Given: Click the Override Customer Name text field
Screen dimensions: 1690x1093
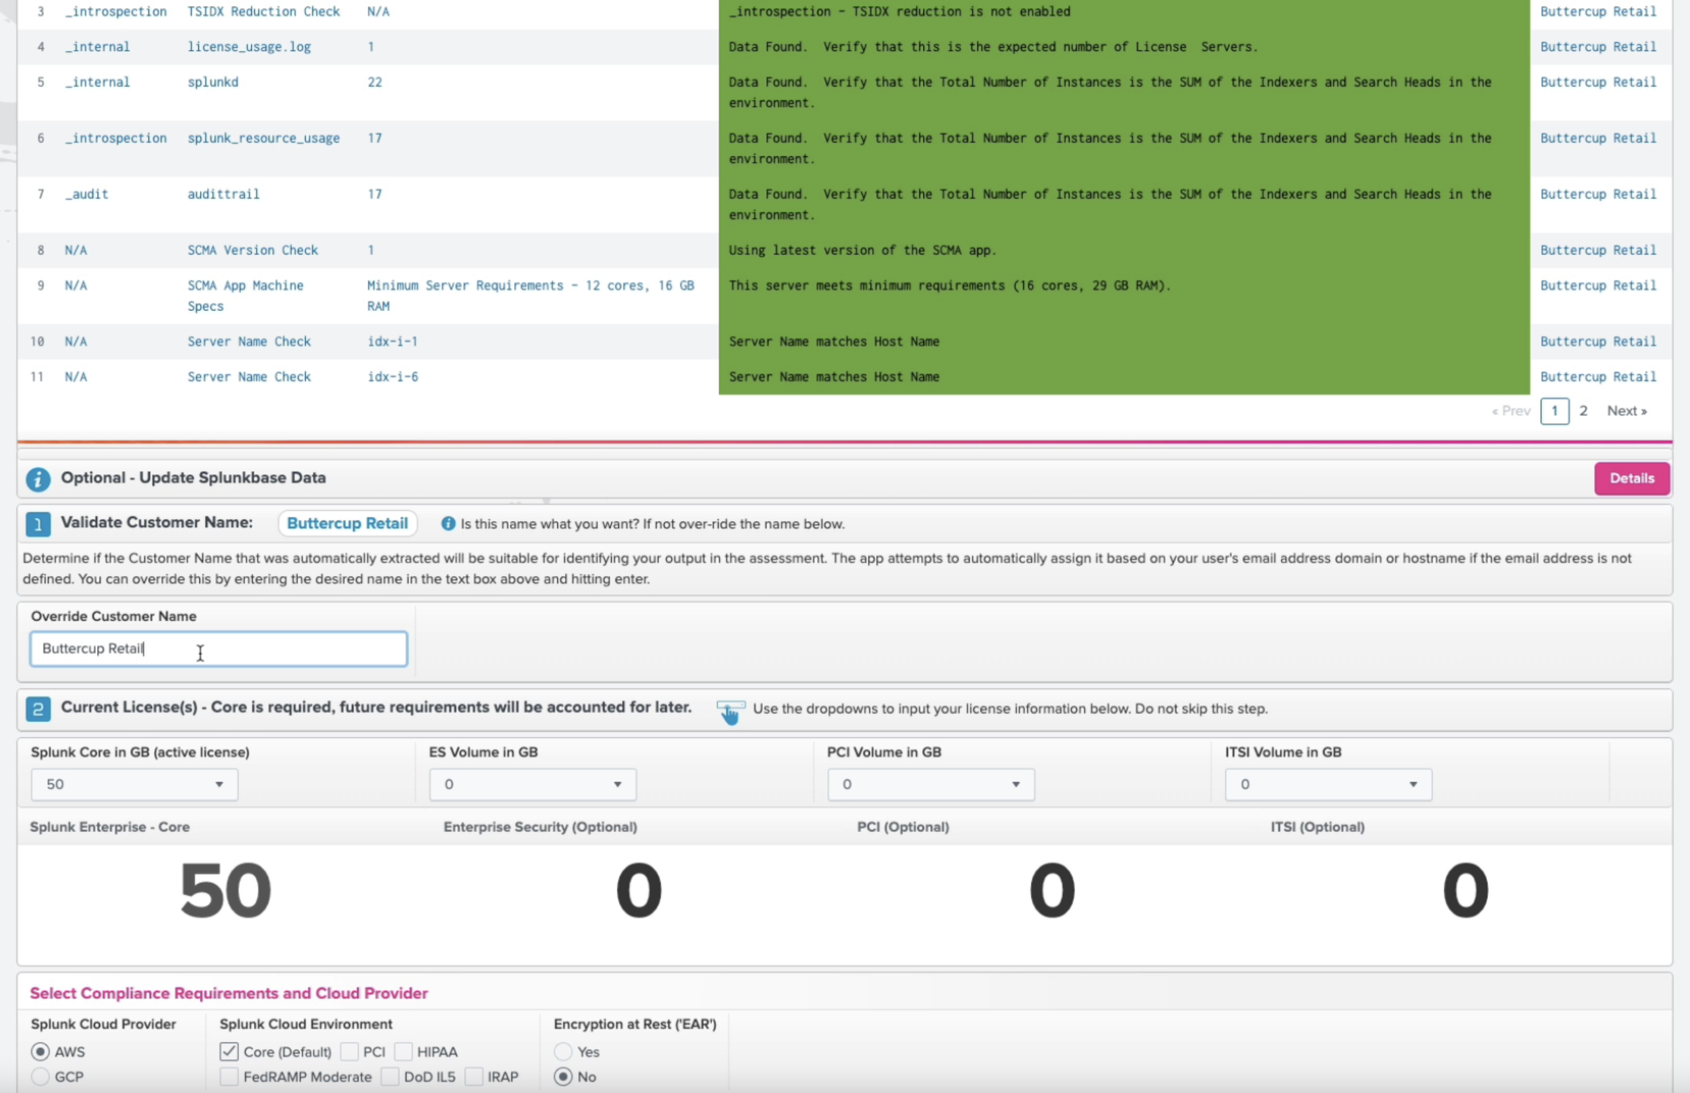Looking at the screenshot, I should 218,649.
